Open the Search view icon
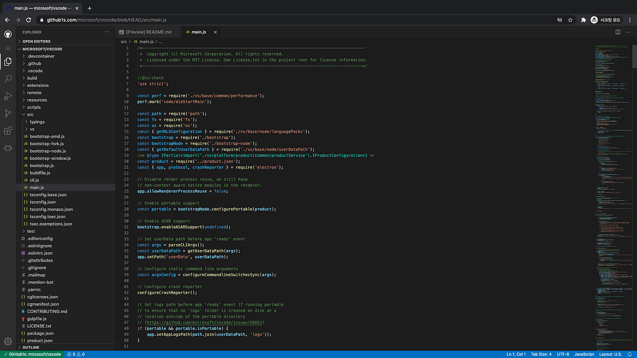The height and width of the screenshot is (358, 637). coord(8,79)
